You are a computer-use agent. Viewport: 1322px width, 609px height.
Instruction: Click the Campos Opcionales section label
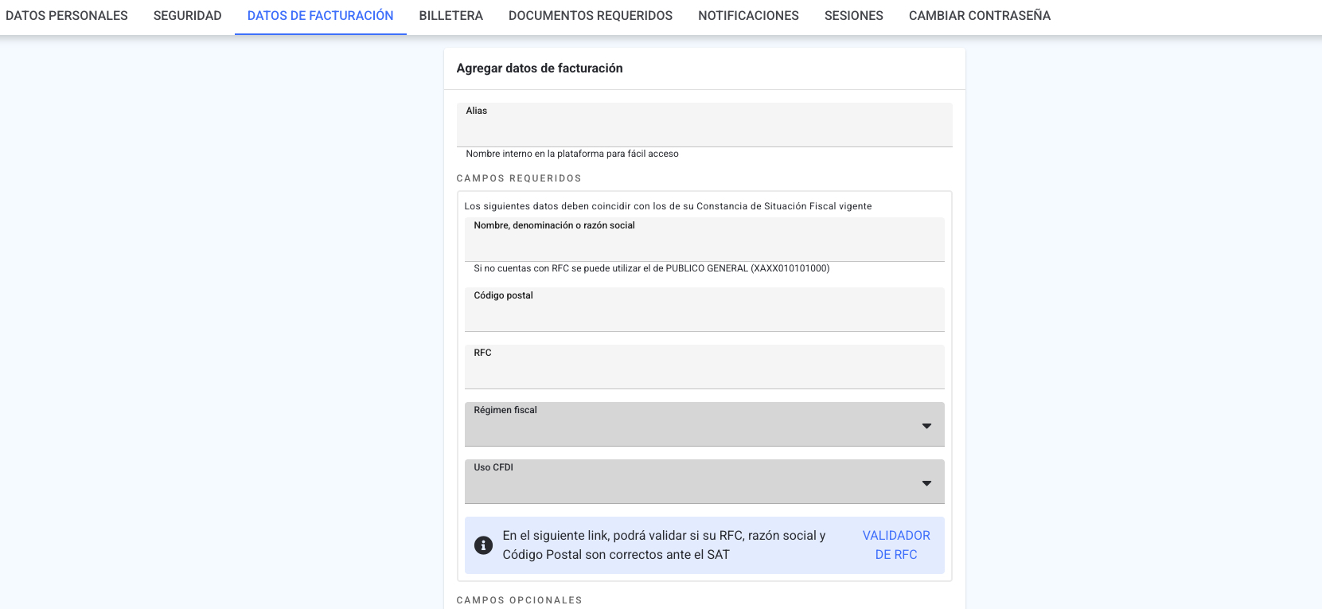pos(519,600)
